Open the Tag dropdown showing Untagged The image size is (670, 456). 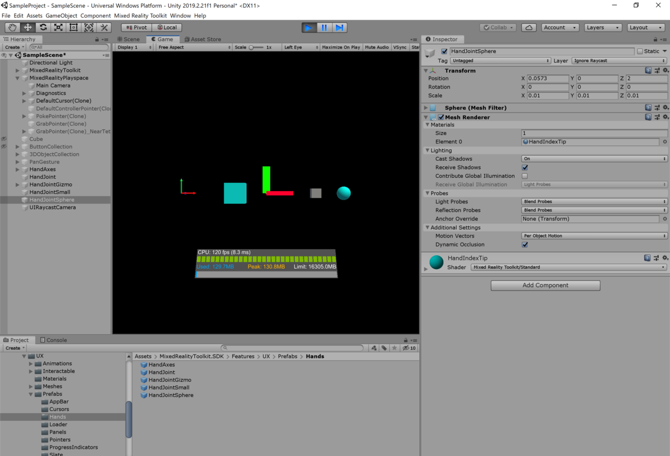click(500, 61)
